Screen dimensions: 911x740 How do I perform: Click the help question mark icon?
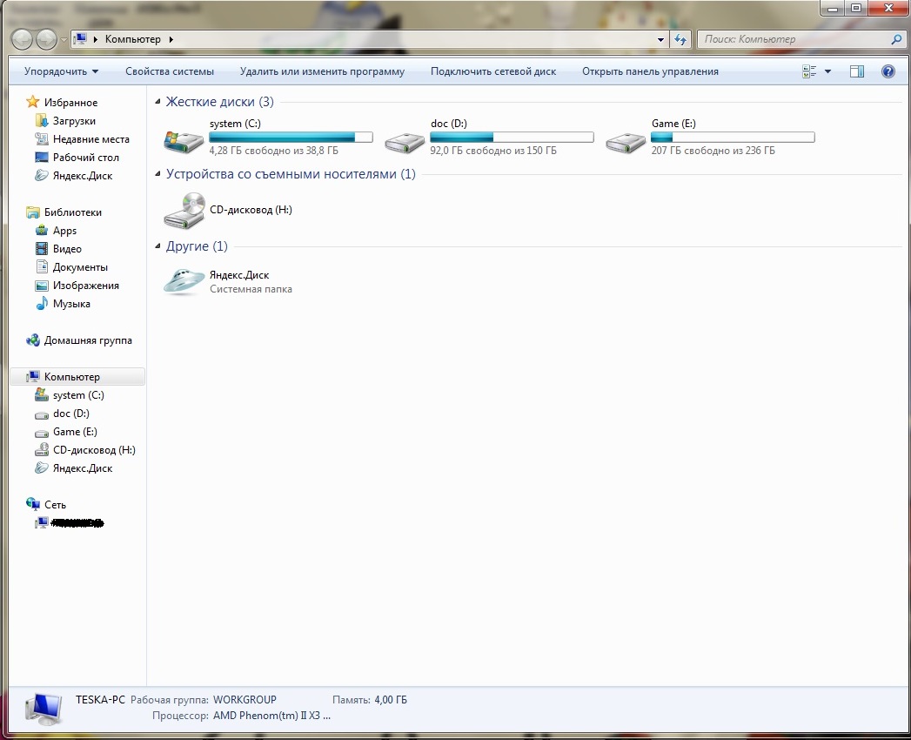888,71
